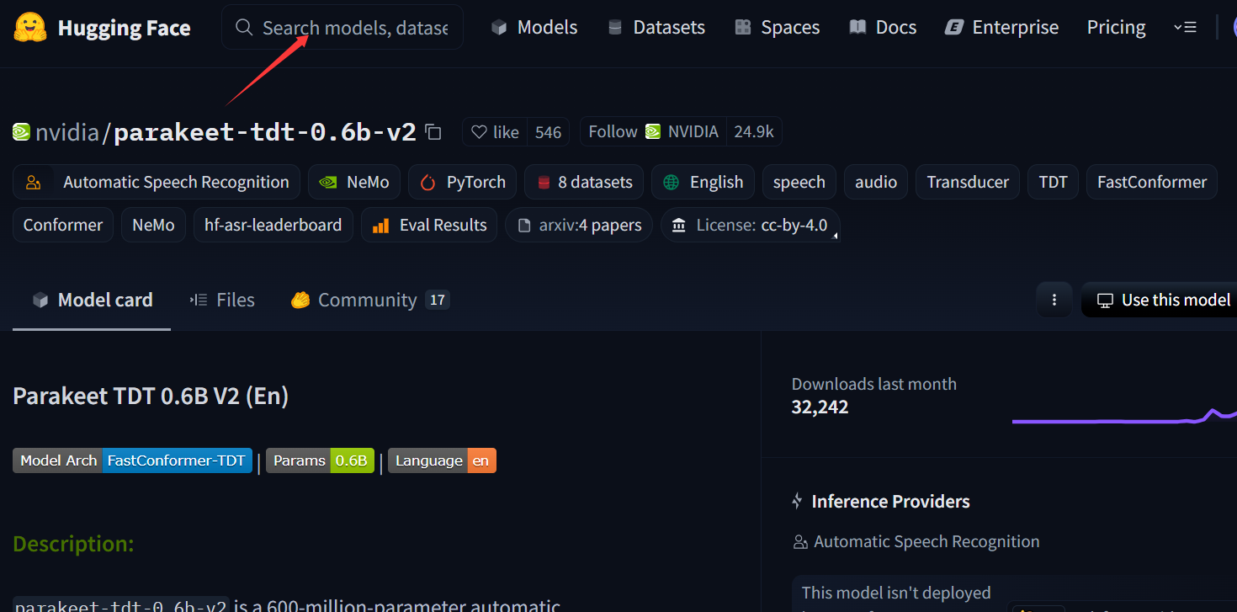Click the Hugging Face emoji logo
This screenshot has width=1237, height=612.
(x=30, y=28)
